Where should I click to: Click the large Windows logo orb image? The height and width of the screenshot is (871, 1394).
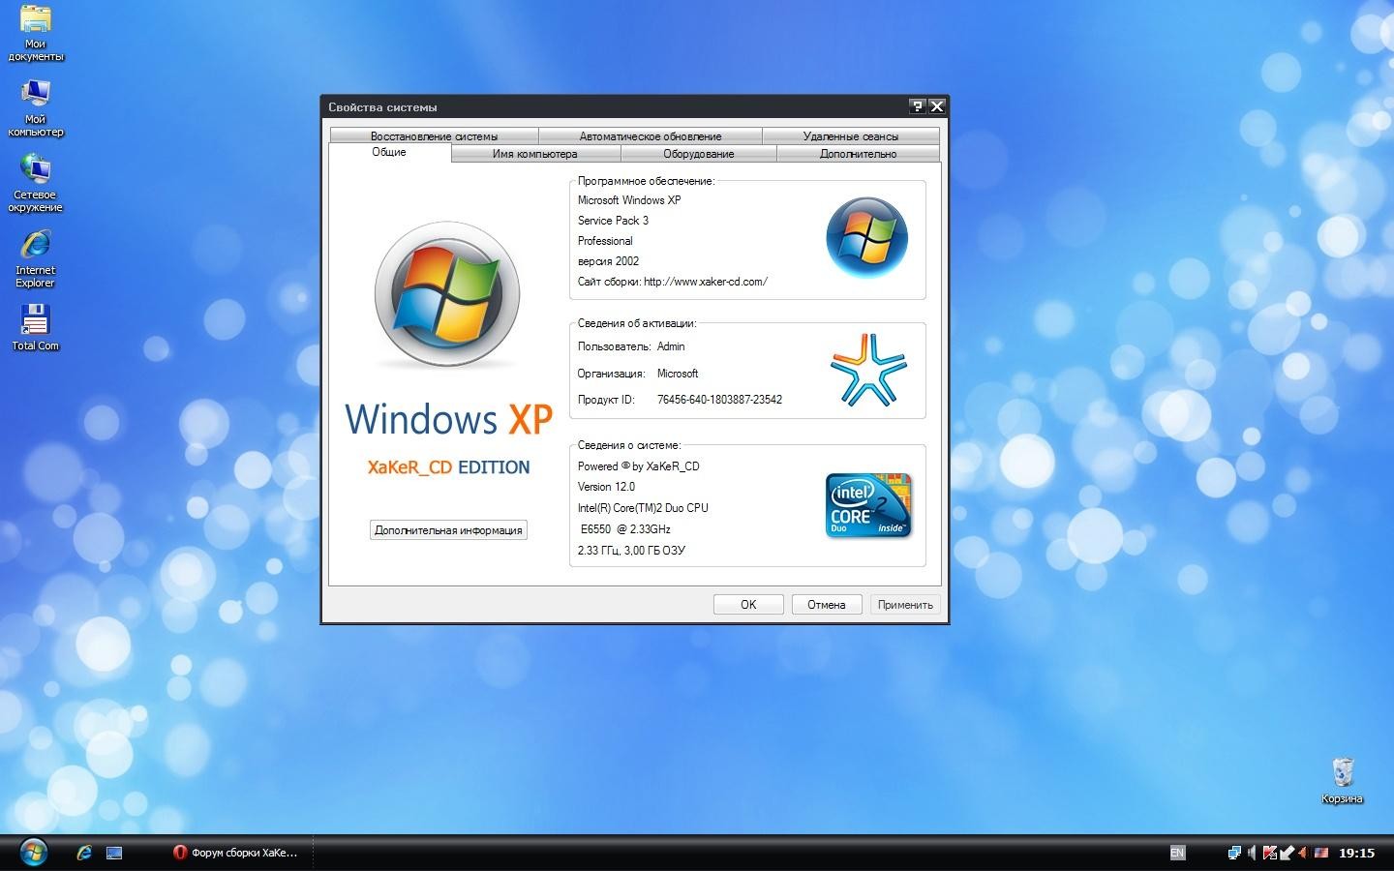447,294
